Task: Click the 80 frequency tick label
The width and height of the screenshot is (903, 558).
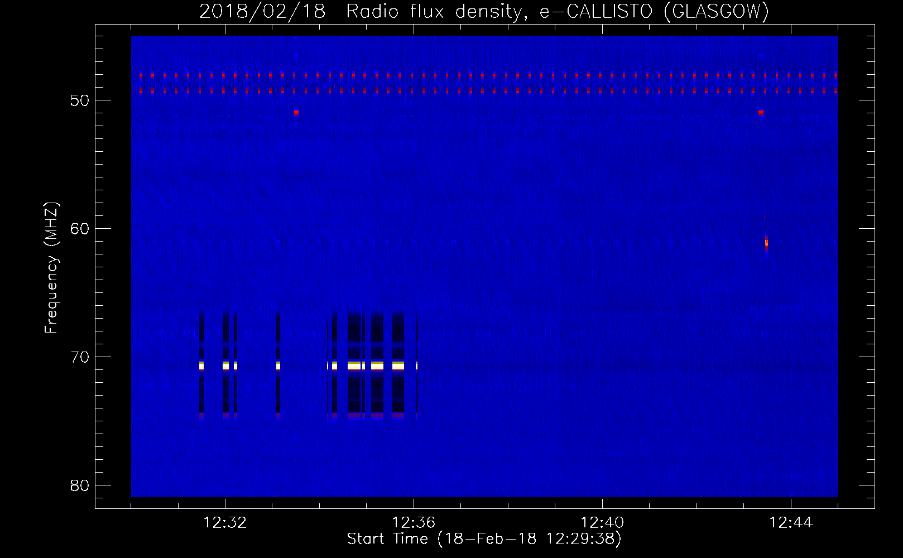Action: pos(80,485)
